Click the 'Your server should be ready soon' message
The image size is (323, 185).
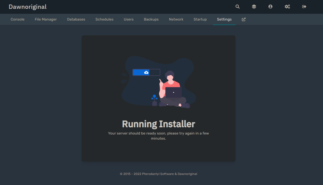[158, 136]
